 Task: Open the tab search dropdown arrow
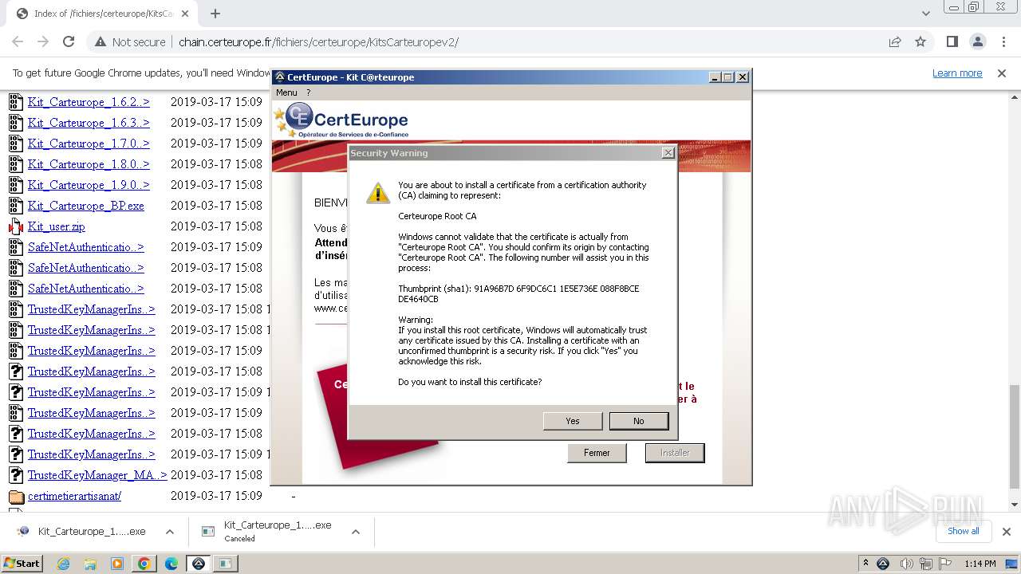click(925, 14)
